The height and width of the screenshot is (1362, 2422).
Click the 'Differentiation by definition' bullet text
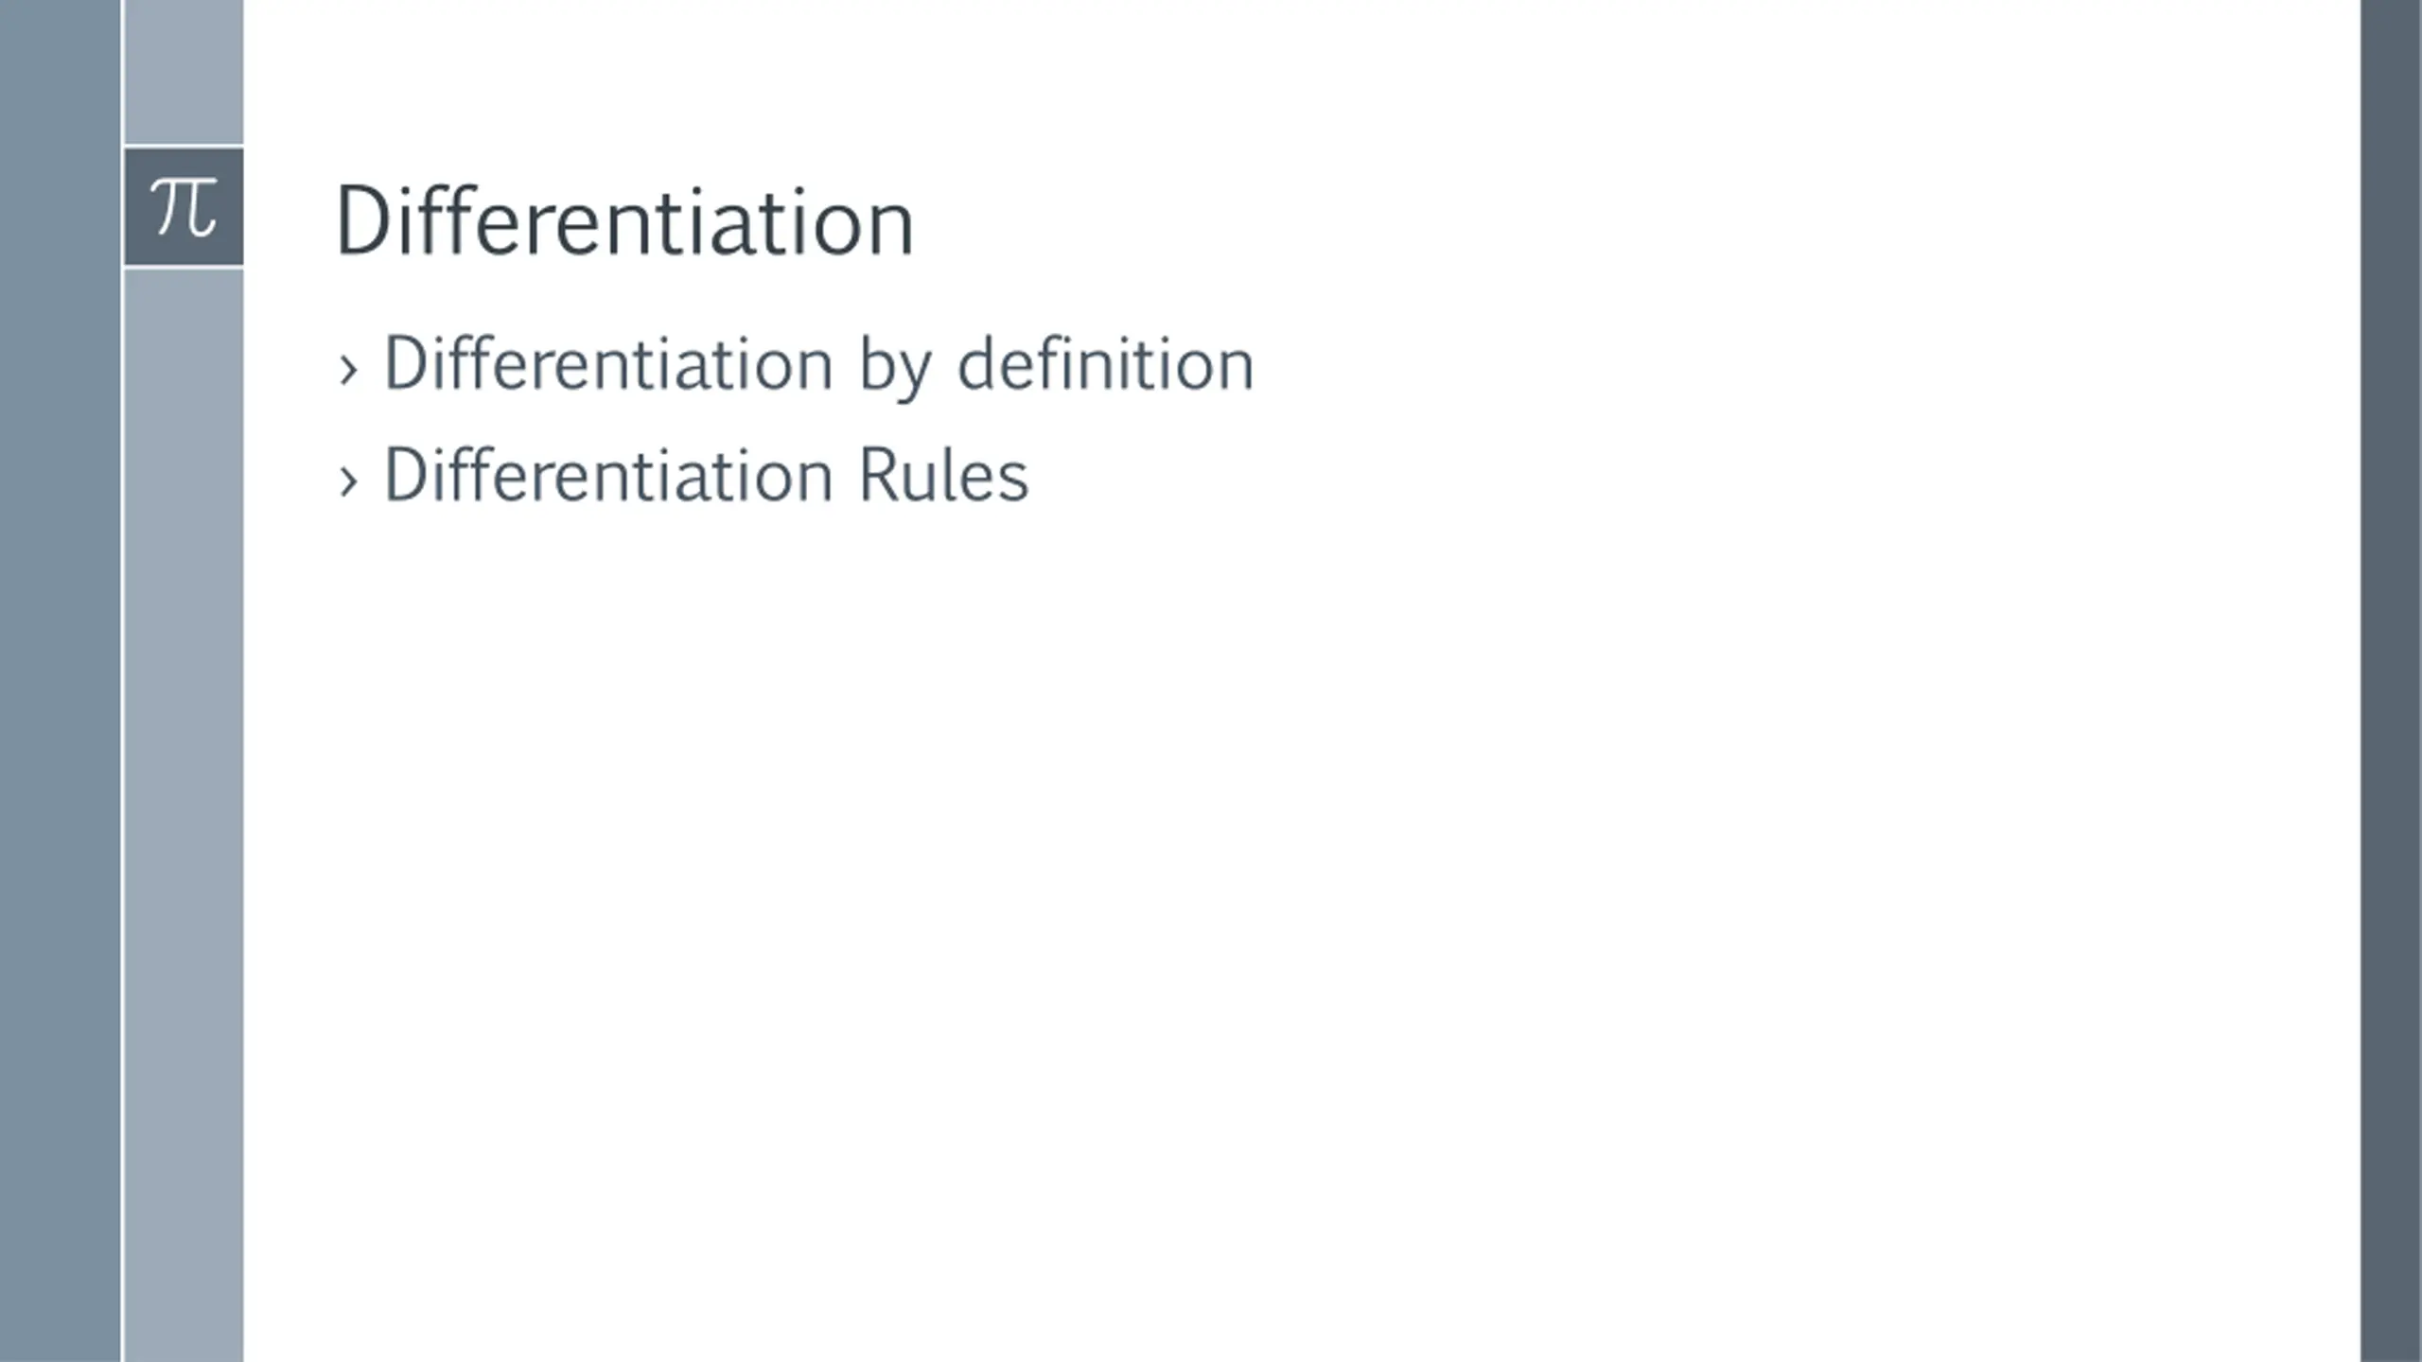click(x=818, y=364)
